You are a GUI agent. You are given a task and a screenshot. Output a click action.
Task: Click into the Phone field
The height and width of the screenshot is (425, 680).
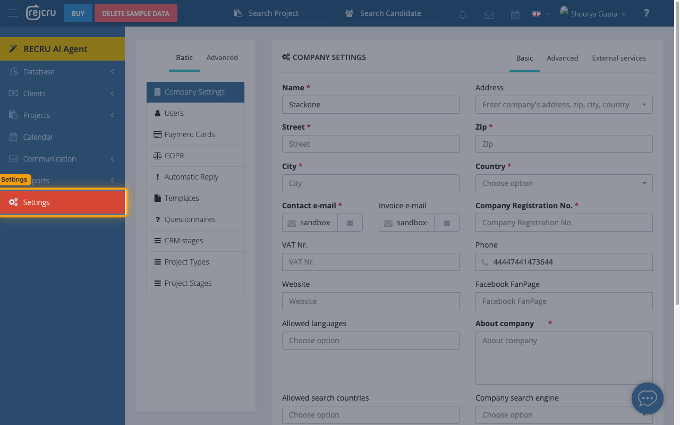(564, 262)
